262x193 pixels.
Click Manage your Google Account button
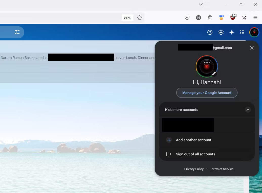click(x=207, y=93)
